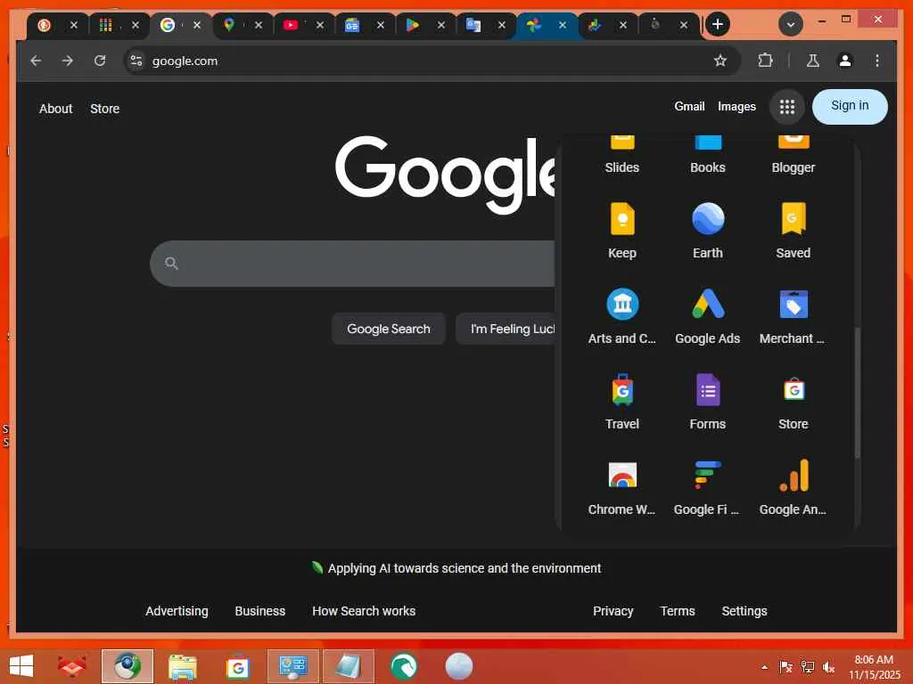Viewport: 913px width, 684px height.
Task: Click the Google Search button
Action: (389, 329)
